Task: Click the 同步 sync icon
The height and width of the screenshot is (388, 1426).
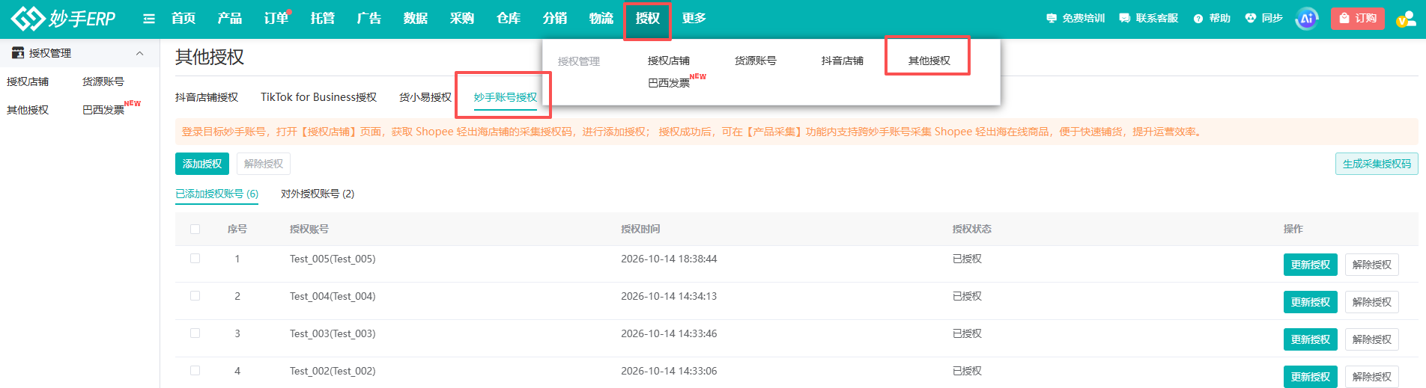Action: [x=1250, y=18]
